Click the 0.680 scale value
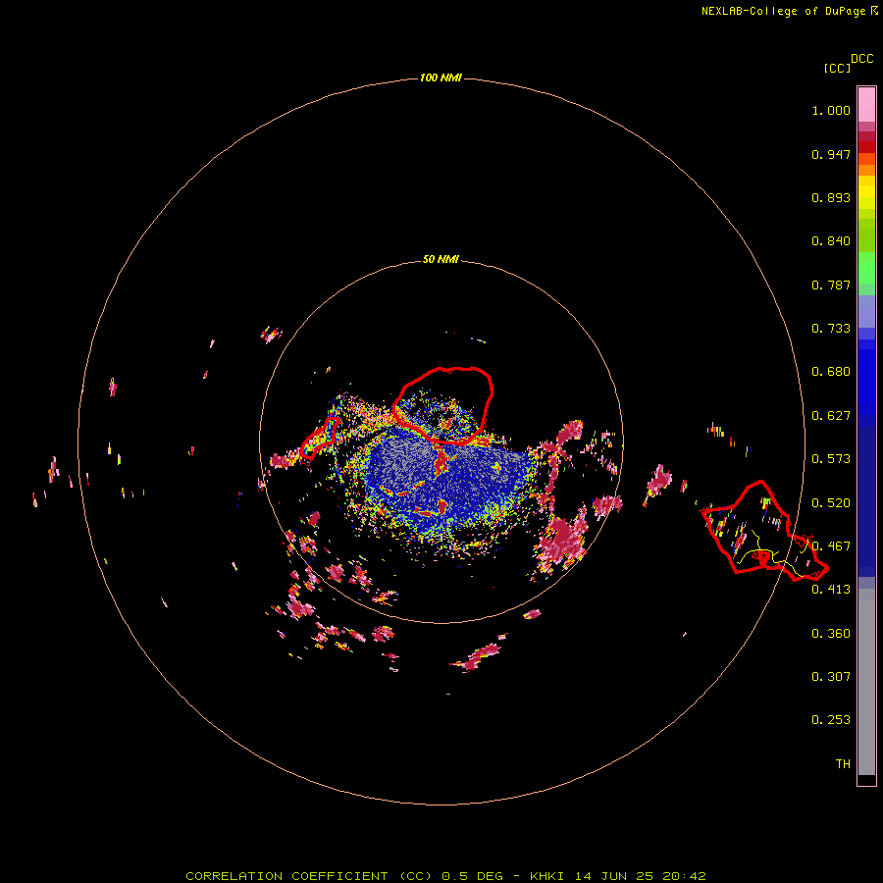The height and width of the screenshot is (883, 883). click(x=831, y=372)
